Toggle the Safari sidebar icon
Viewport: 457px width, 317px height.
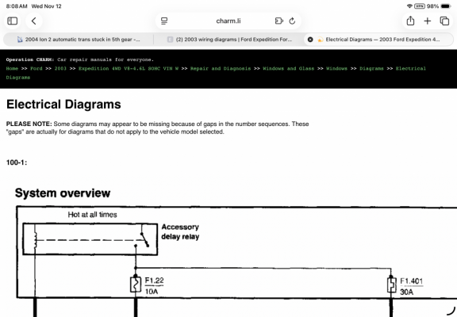click(x=12, y=21)
